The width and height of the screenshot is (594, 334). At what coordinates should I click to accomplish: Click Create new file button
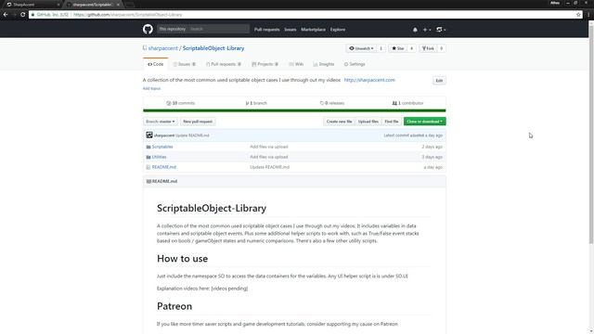340,122
